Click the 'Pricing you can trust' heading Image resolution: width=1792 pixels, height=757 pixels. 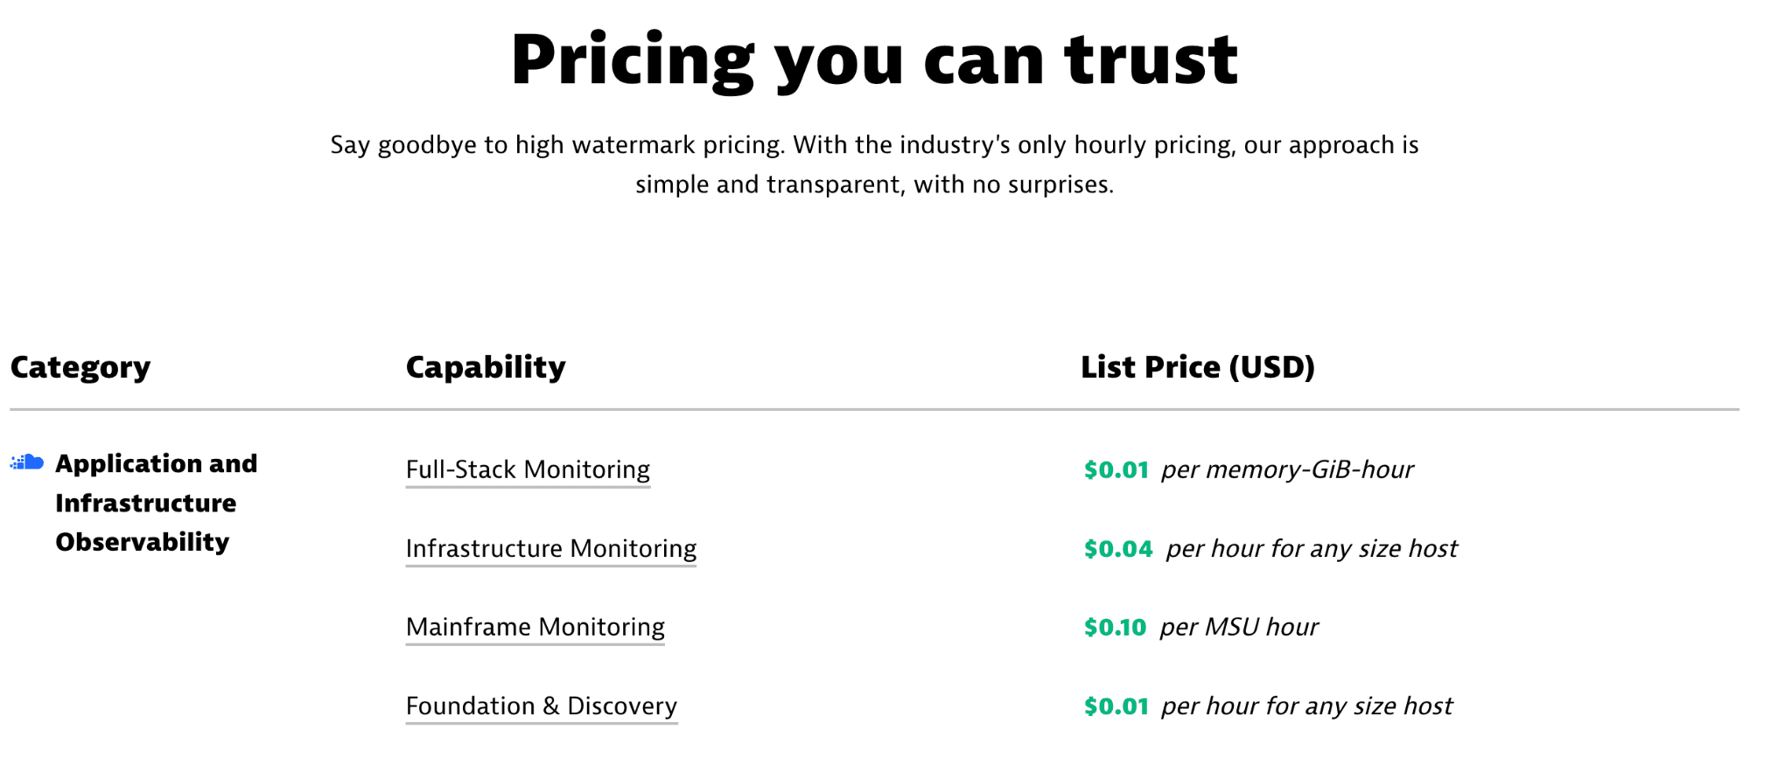[x=874, y=60]
